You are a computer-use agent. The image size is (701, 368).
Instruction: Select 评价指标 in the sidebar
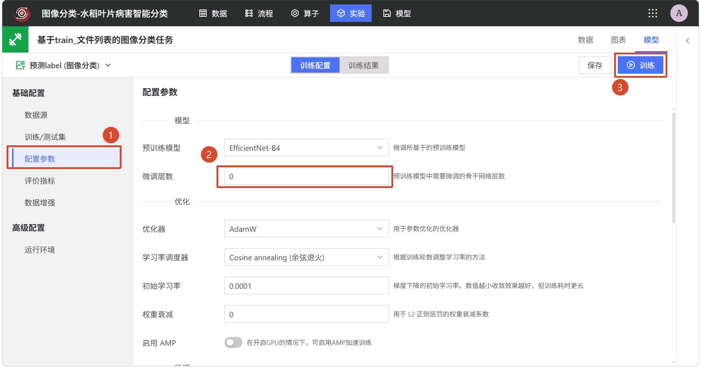pos(39,181)
